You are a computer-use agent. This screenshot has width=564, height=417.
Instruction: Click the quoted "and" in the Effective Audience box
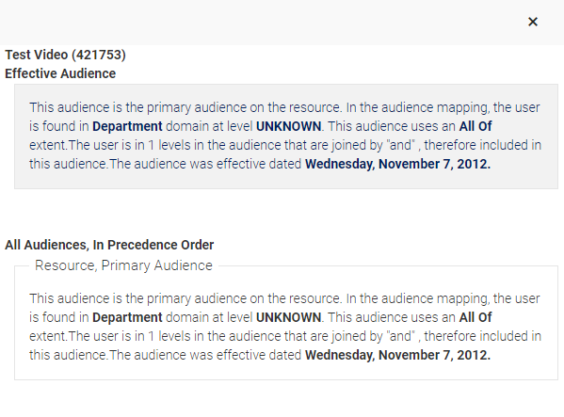(x=401, y=145)
